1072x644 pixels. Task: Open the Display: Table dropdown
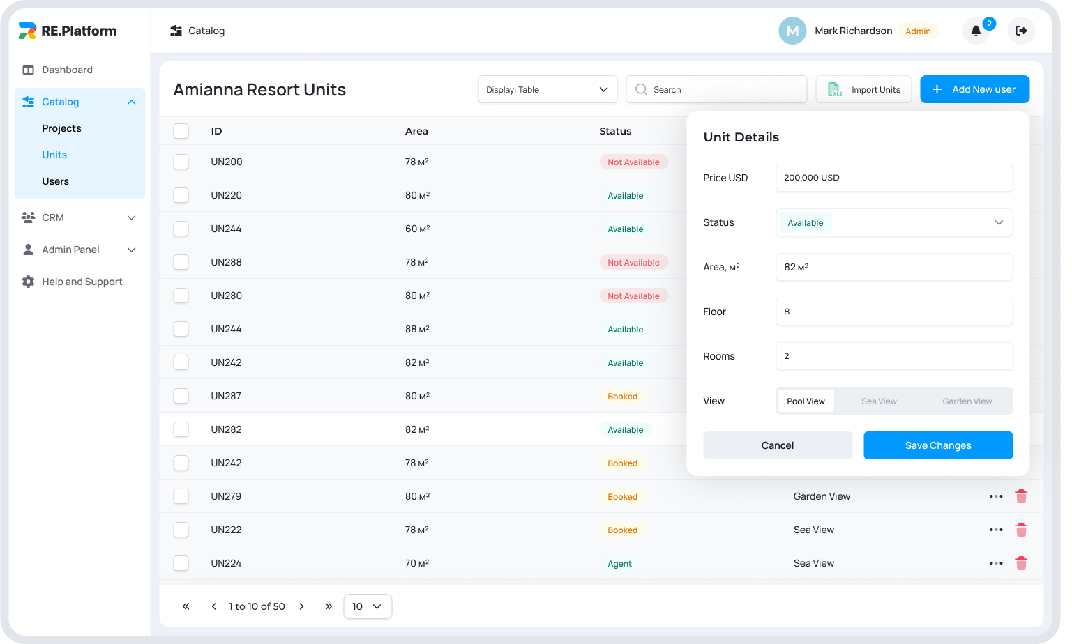pos(548,89)
